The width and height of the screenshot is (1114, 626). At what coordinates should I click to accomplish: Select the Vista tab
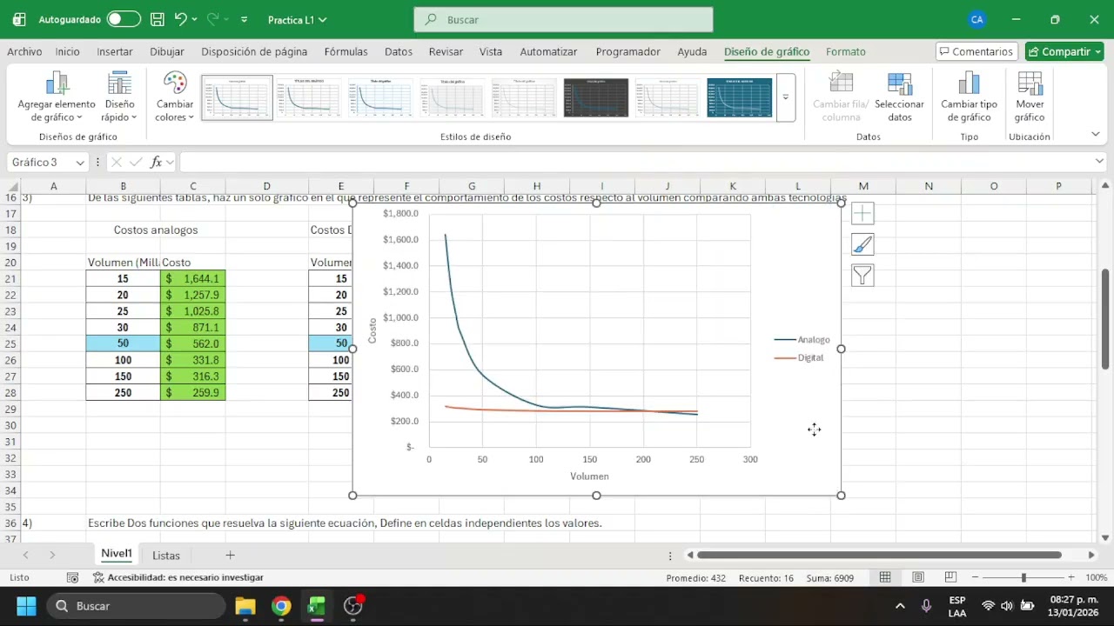tap(491, 51)
